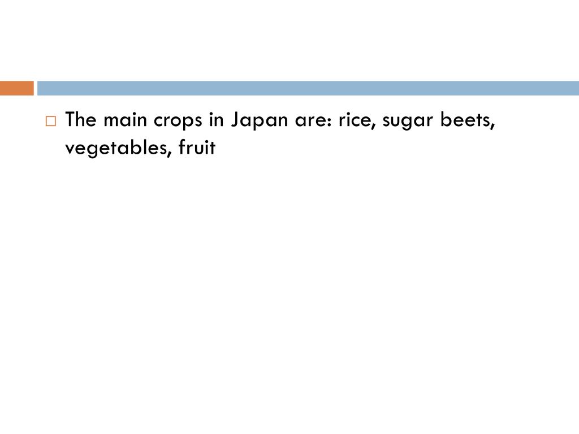Click the word "fruit" ending the text
Viewport: 579px width, 434px height.
pyautogui.click(x=197, y=147)
